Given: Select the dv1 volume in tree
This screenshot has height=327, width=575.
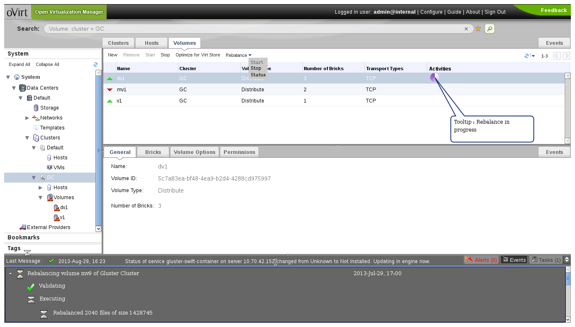Looking at the screenshot, I should (x=63, y=207).
